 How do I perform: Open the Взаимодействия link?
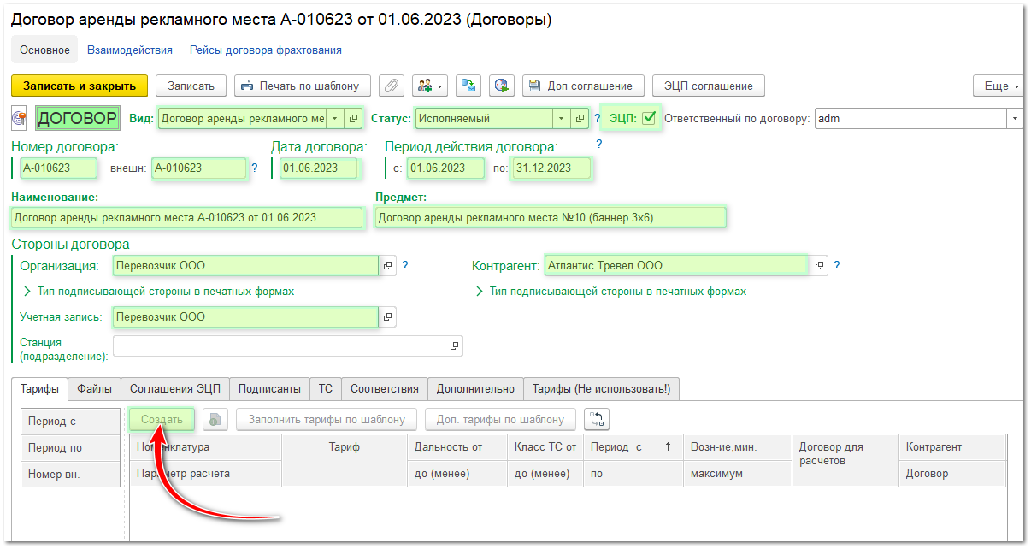(x=130, y=50)
